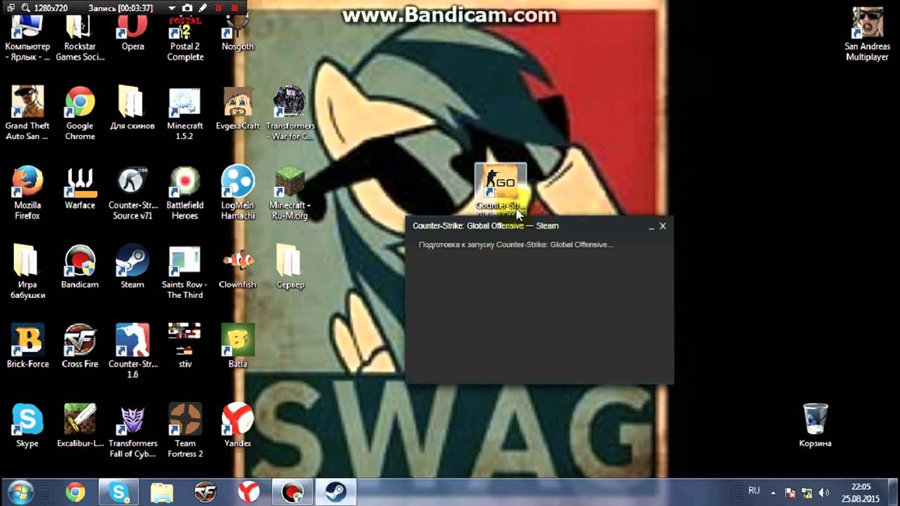This screenshot has height=506, width=900.
Task: Open Windows Explorer from the taskbar
Action: 162,493
